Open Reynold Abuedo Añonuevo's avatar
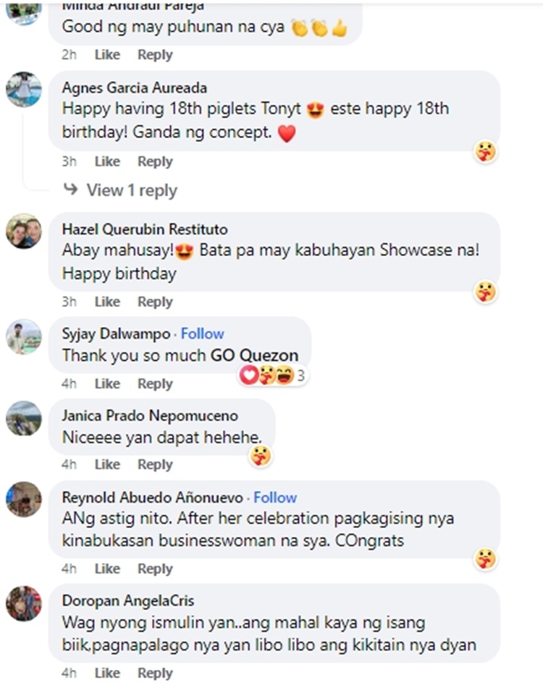Screen dimensions: 543x683 tap(24, 499)
